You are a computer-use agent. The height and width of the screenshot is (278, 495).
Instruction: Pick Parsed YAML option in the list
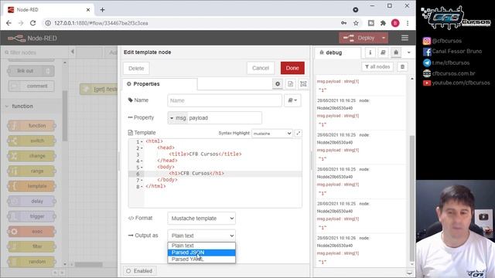[201, 259]
